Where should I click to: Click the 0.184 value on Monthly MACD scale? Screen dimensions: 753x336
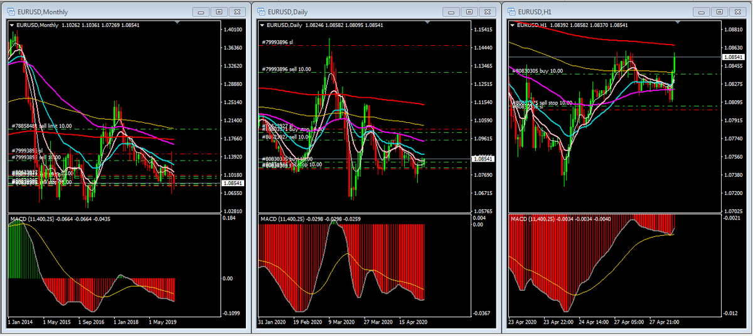(x=230, y=218)
